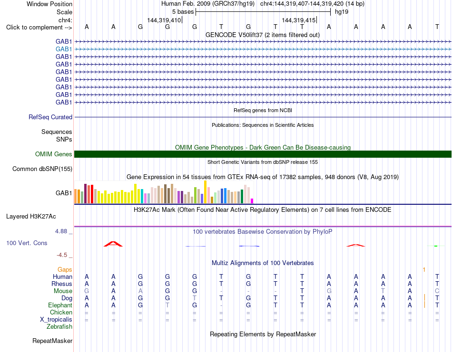Click the RefSeq Curated thin blue line

click(x=263, y=117)
